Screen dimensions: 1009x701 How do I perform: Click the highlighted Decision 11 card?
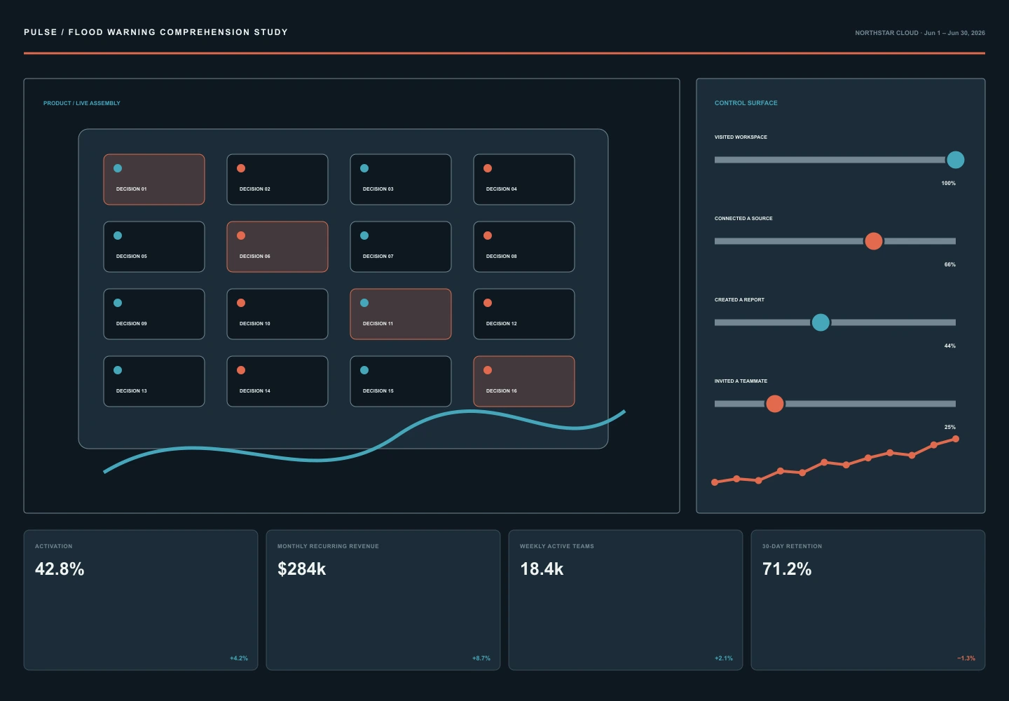click(x=401, y=314)
